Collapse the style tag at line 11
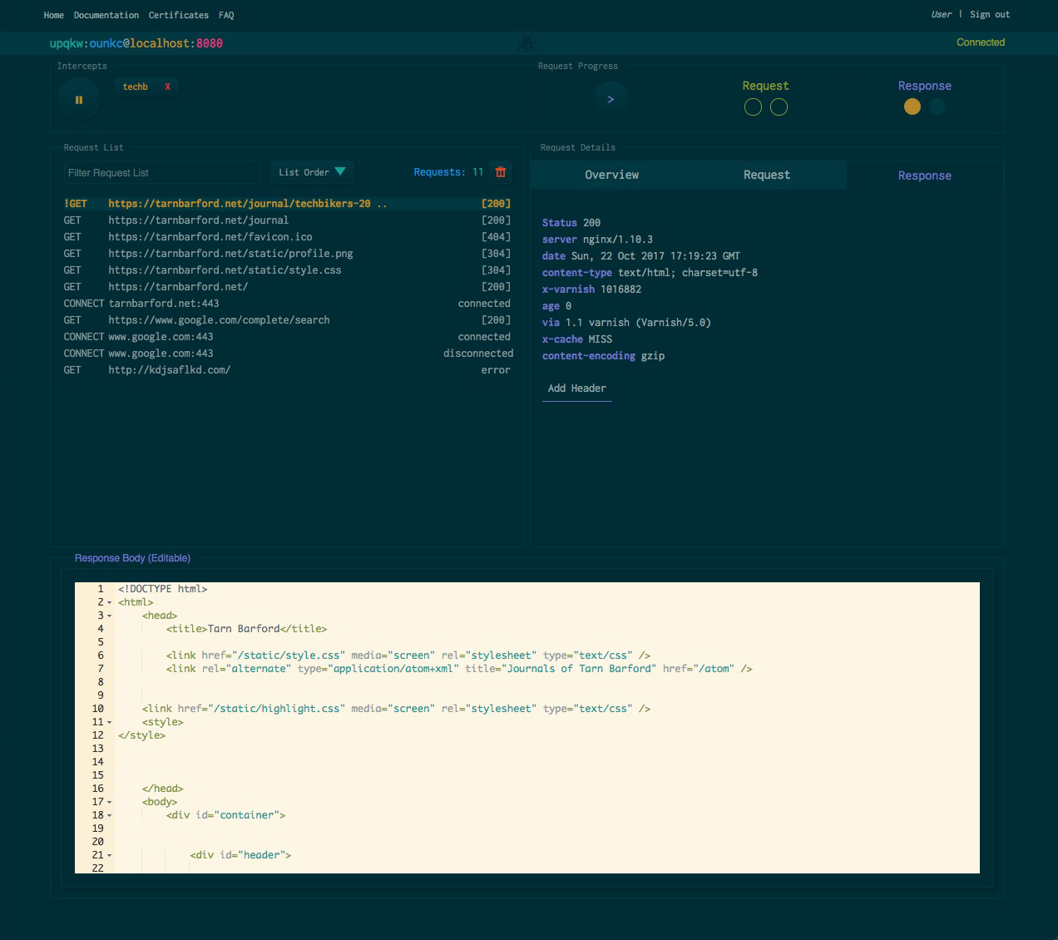This screenshot has height=940, width=1058. [109, 722]
